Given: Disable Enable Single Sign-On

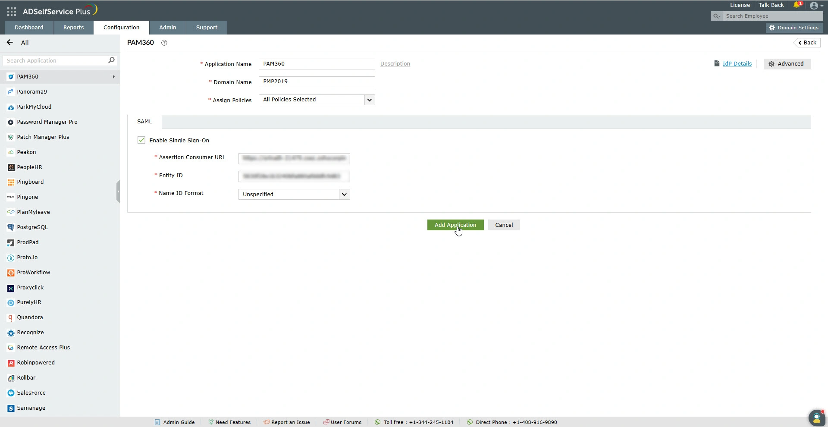Looking at the screenshot, I should tap(141, 140).
